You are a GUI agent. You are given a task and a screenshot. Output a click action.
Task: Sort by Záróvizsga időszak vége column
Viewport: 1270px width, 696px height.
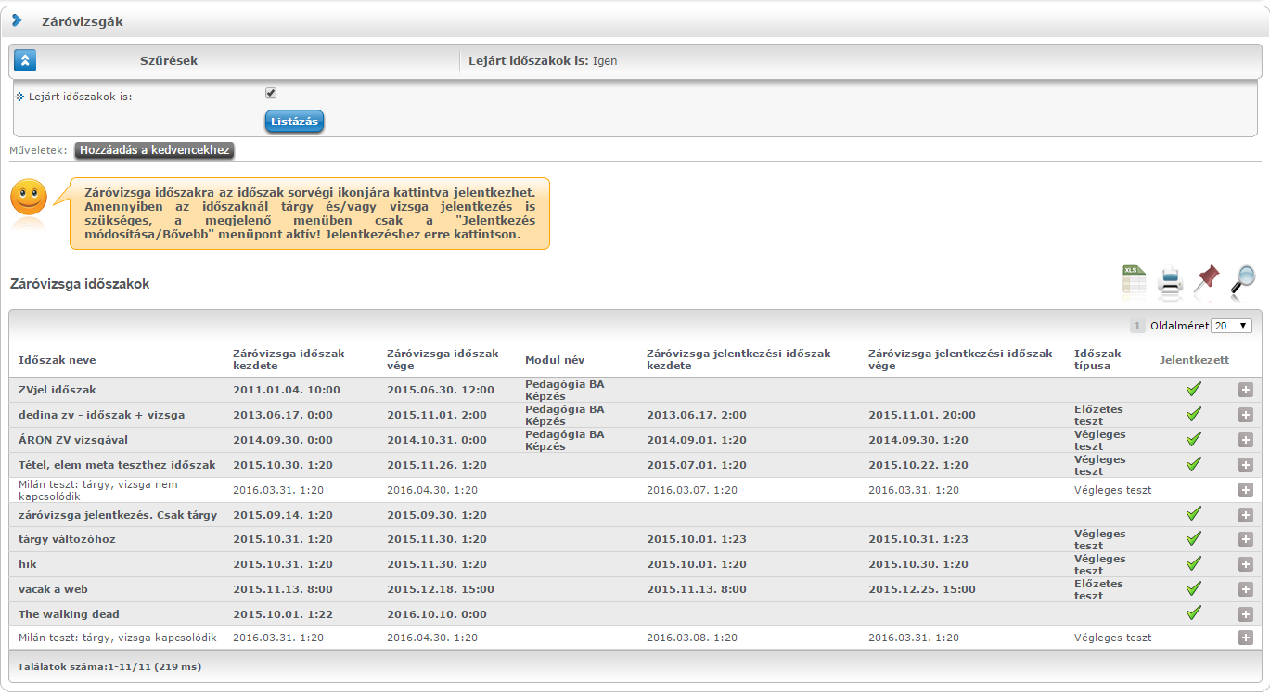tap(443, 360)
